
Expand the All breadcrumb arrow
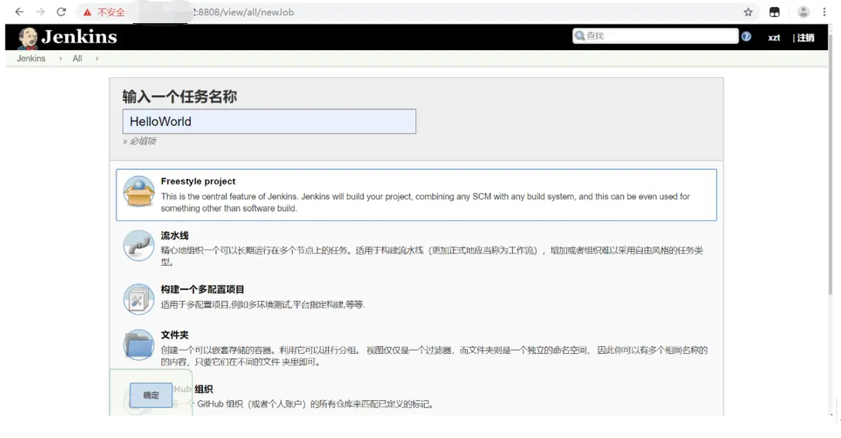(97, 59)
